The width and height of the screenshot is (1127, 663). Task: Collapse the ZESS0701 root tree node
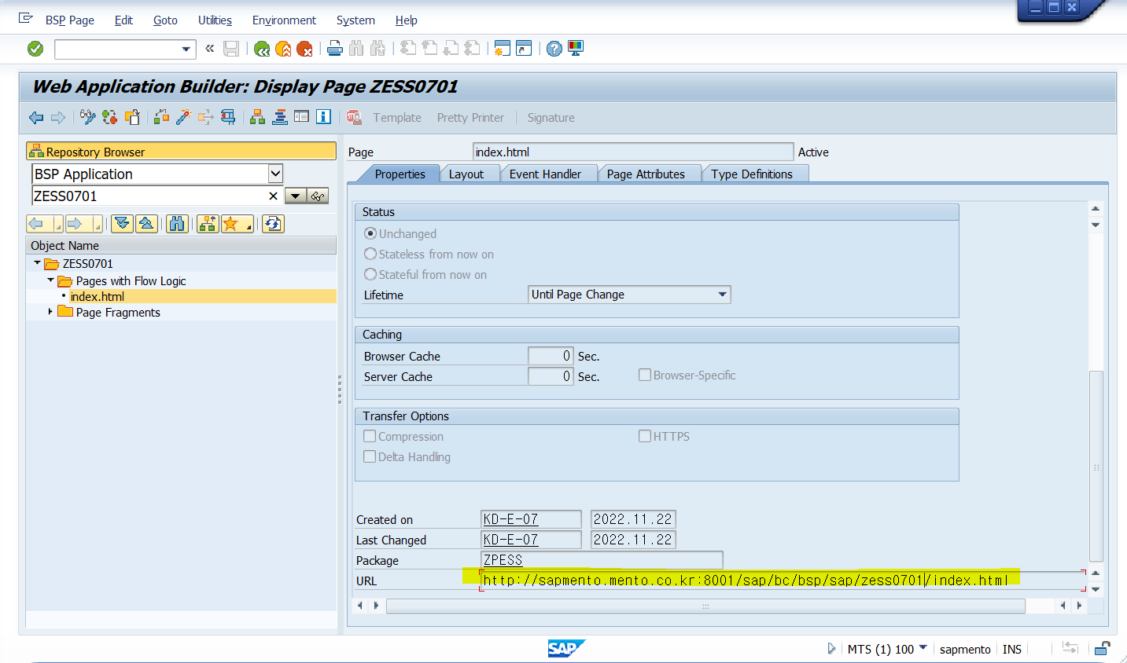pos(37,263)
